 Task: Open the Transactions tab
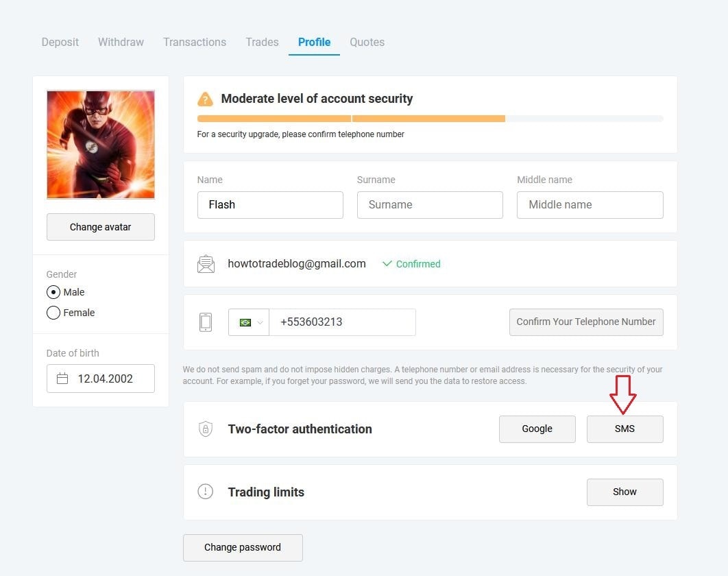[195, 43]
